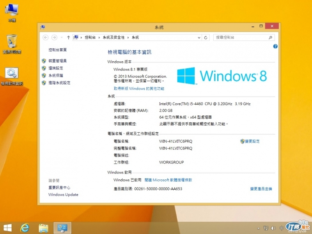Click the volume icon in system tray

273,228
